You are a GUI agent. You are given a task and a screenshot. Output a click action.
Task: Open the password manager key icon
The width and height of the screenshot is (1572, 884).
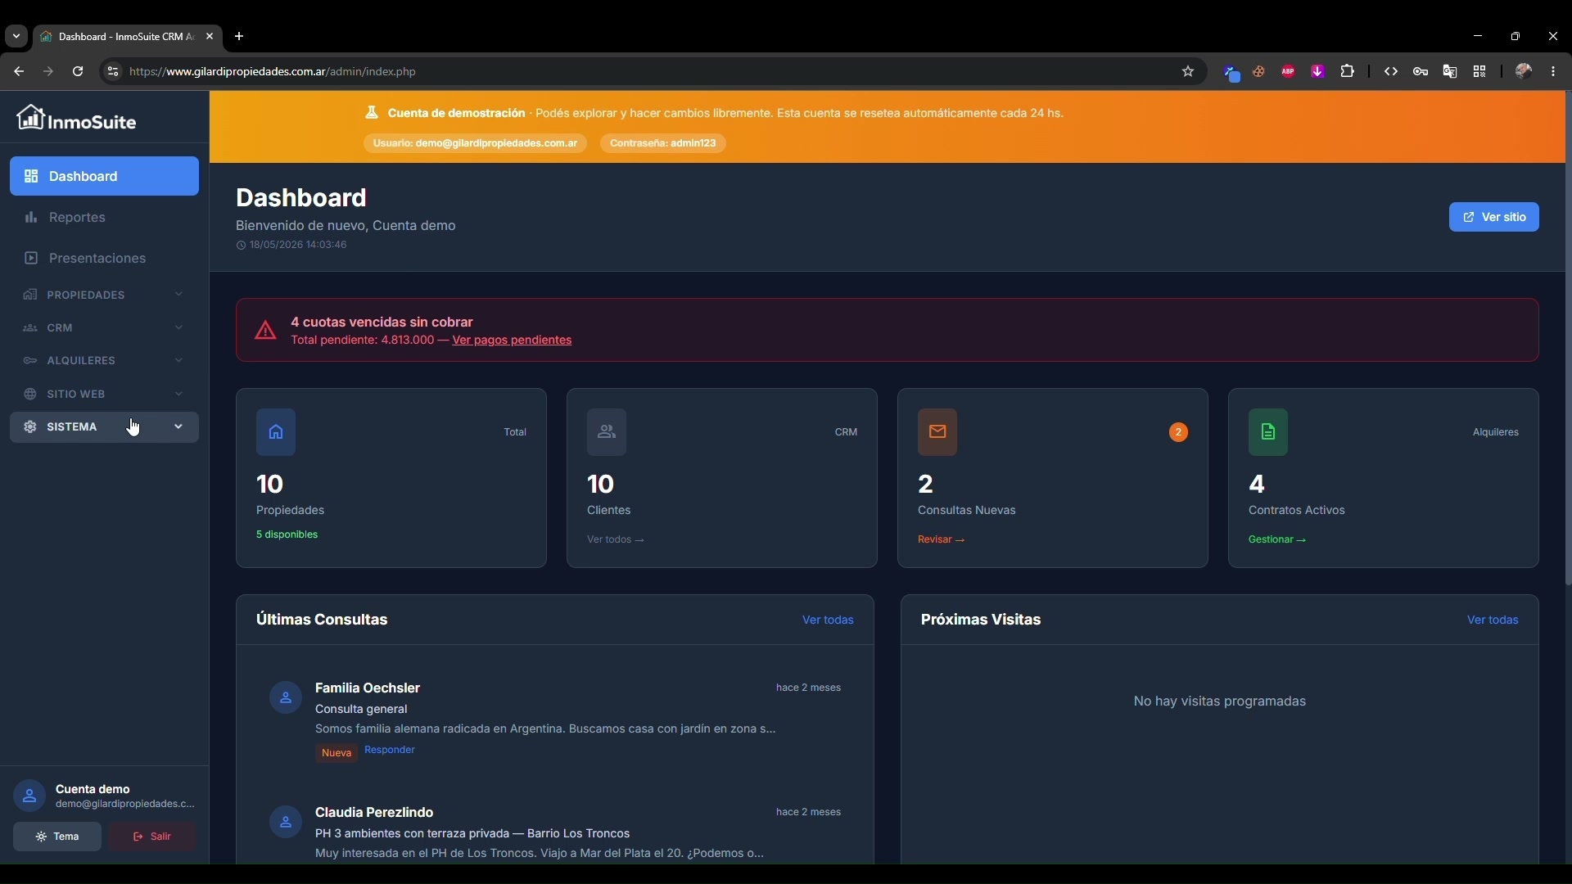(x=1421, y=71)
